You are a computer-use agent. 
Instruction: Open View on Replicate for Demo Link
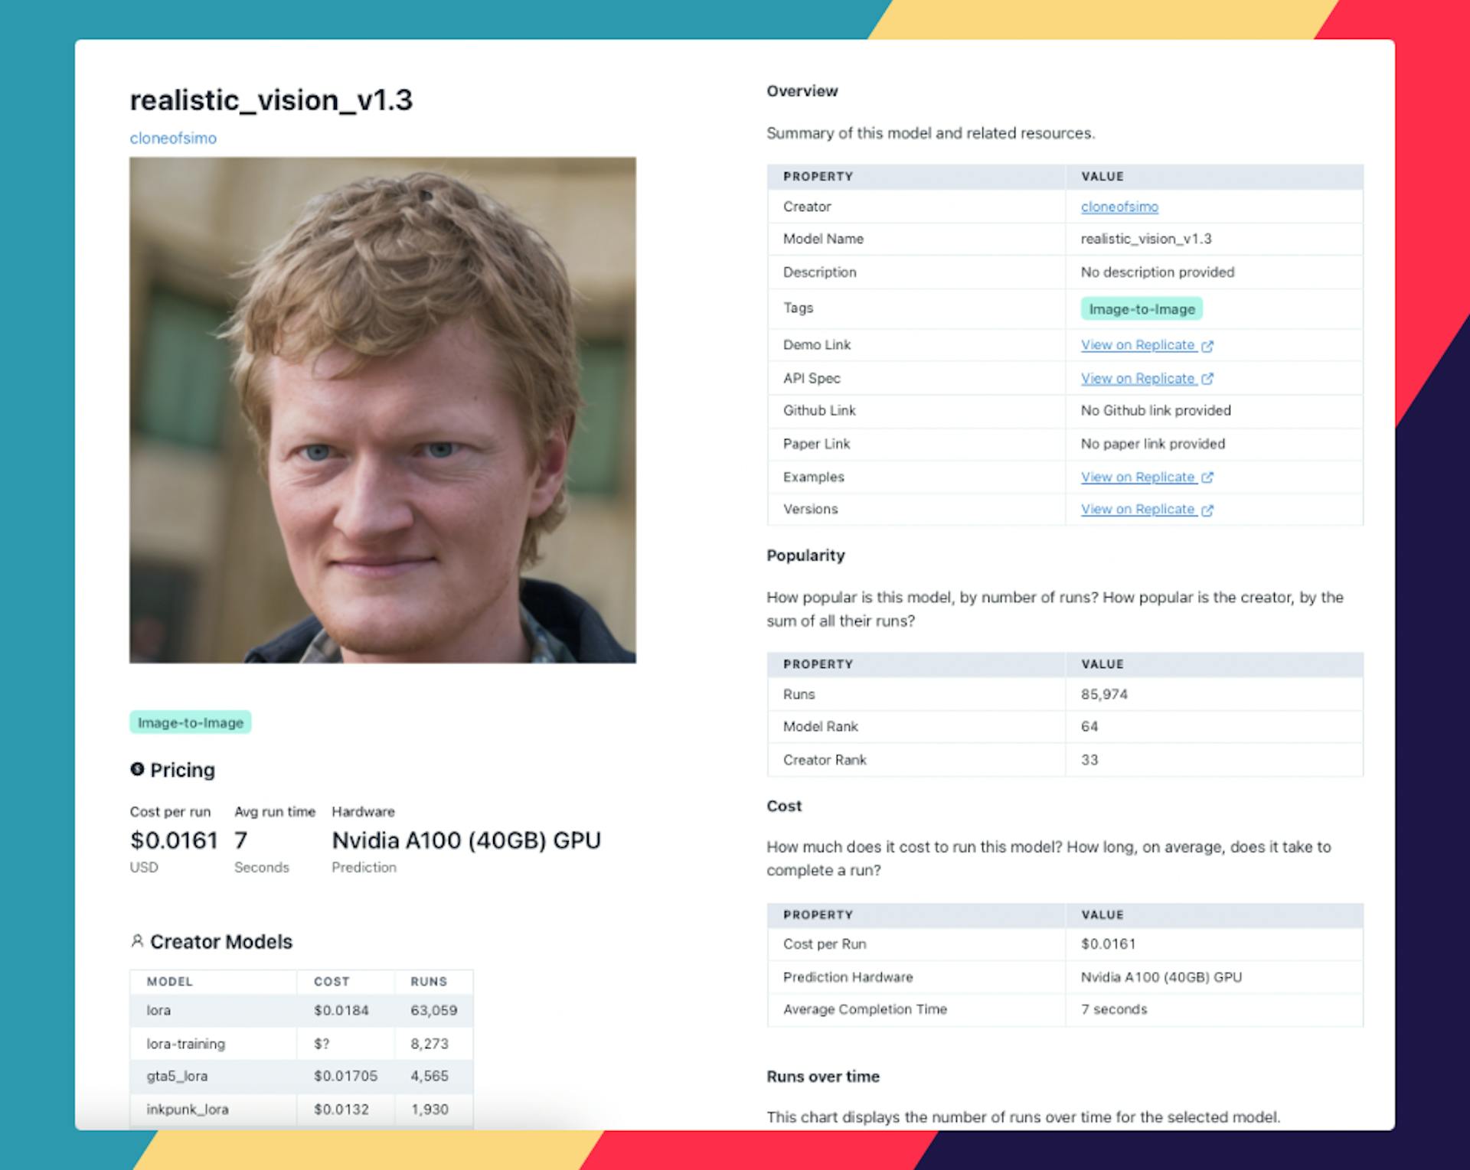click(x=1137, y=345)
